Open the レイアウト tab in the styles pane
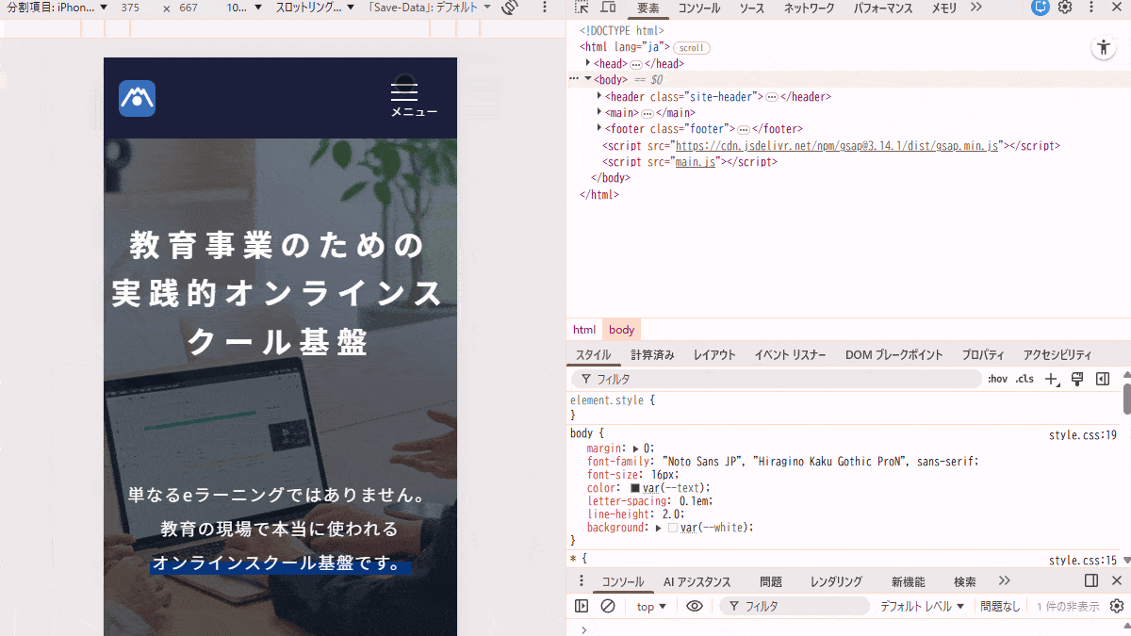This screenshot has height=636, width=1131. point(714,355)
